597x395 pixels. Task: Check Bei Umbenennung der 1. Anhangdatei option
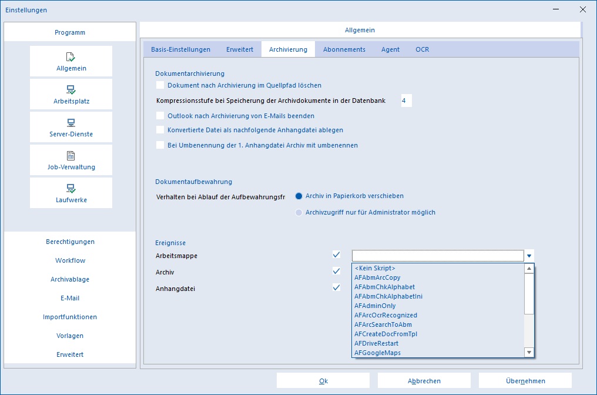(x=160, y=145)
